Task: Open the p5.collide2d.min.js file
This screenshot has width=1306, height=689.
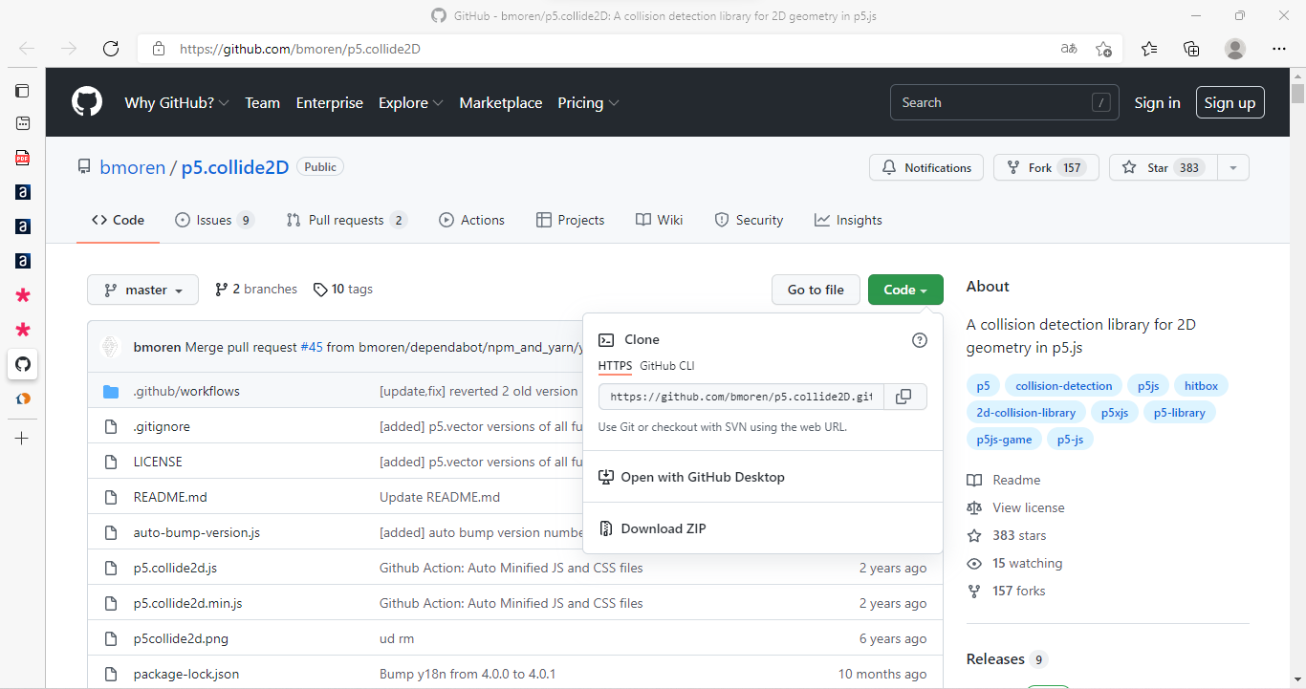Action: point(187,603)
